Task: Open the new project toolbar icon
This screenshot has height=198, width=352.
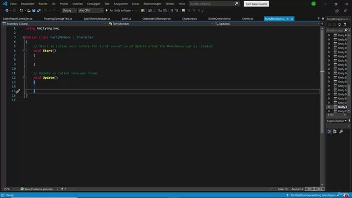Action: coord(21,10)
